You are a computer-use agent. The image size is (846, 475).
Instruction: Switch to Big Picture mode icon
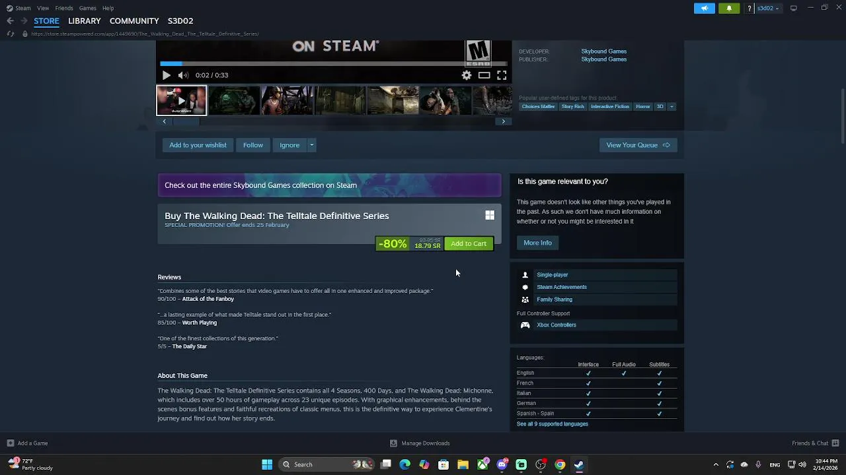[x=794, y=8]
